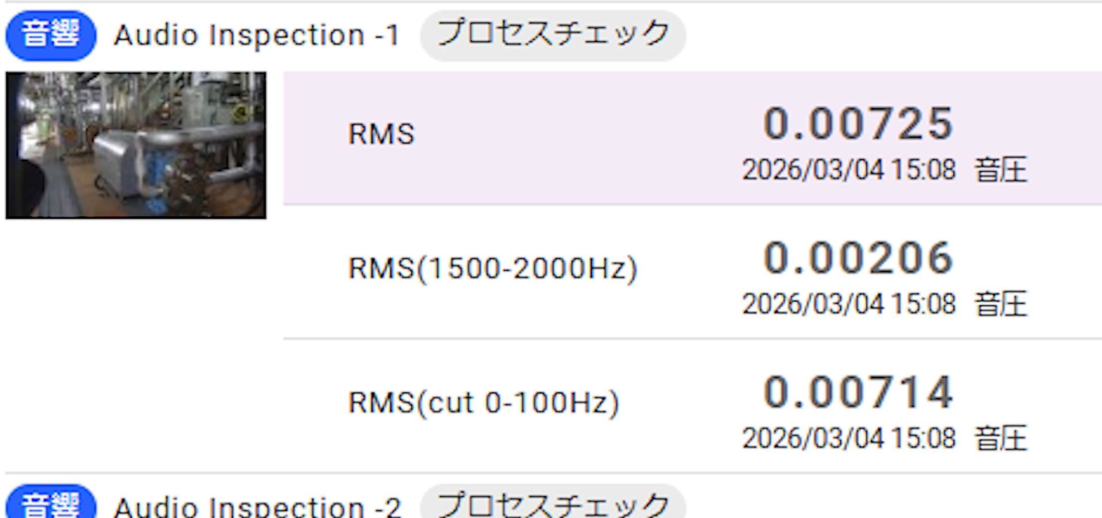Image resolution: width=1102 pixels, height=518 pixels.
Task: Click the RMS value 0.00725
Action: pos(858,123)
